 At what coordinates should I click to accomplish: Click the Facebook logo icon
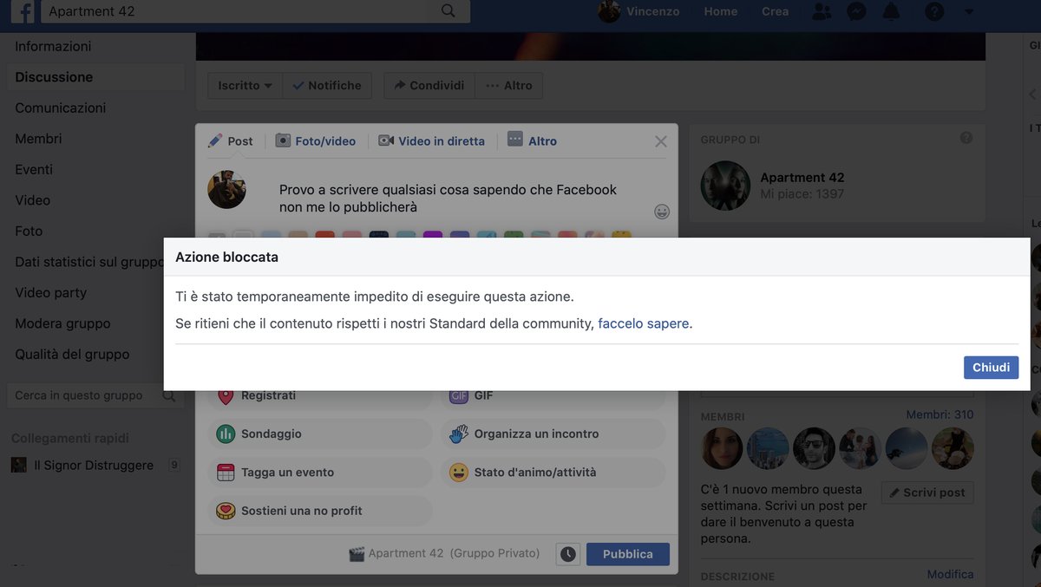23,11
